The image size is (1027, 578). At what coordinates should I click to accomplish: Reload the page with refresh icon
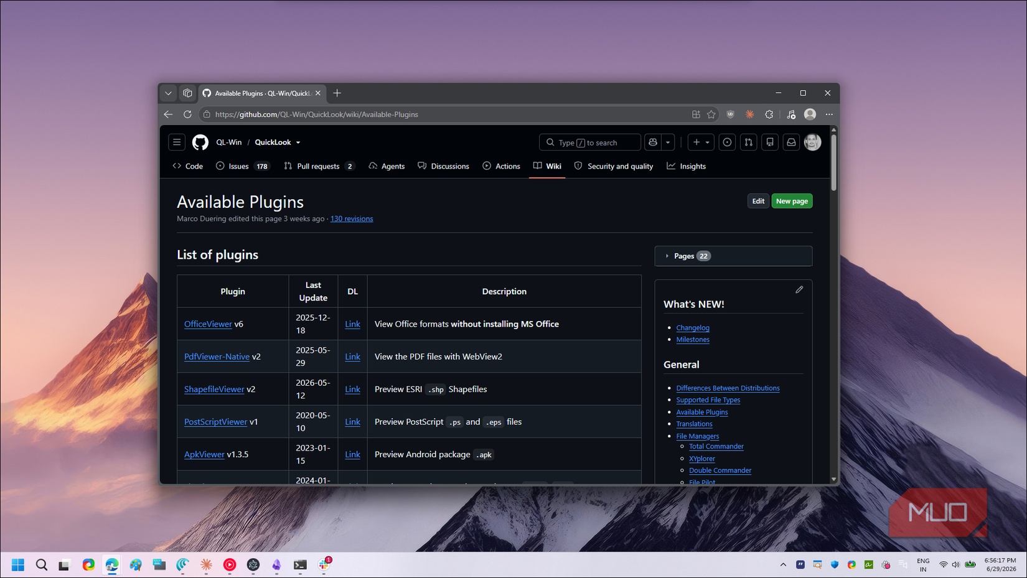[x=187, y=114]
